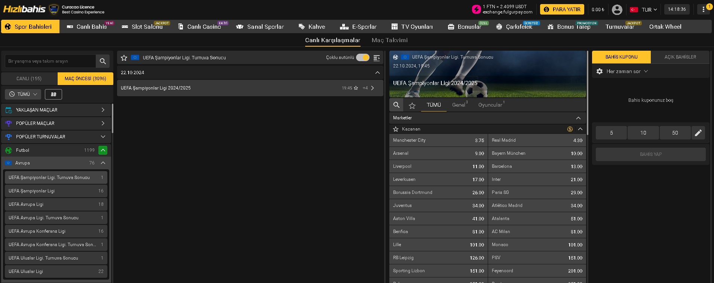The height and width of the screenshot is (283, 714).
Task: Click the search magnifier next to search field
Action: (x=103, y=61)
